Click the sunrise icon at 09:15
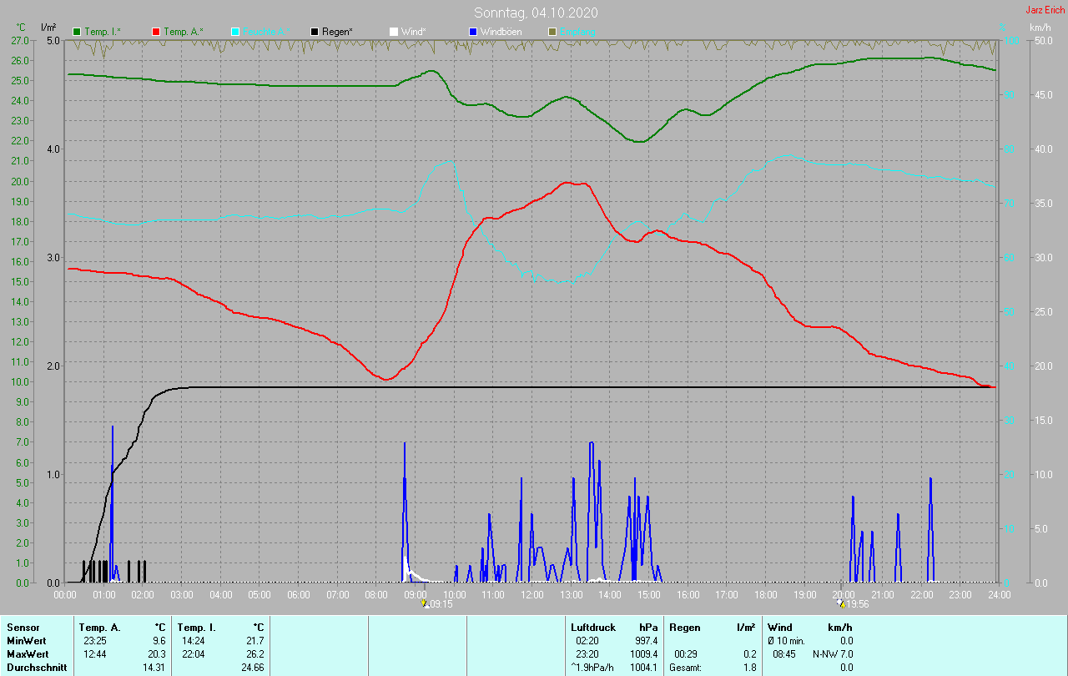 (426, 603)
